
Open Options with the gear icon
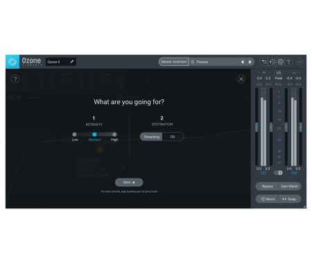[x=281, y=62]
